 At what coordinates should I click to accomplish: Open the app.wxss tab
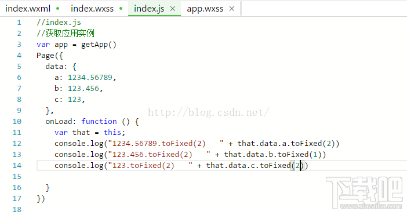coord(205,9)
